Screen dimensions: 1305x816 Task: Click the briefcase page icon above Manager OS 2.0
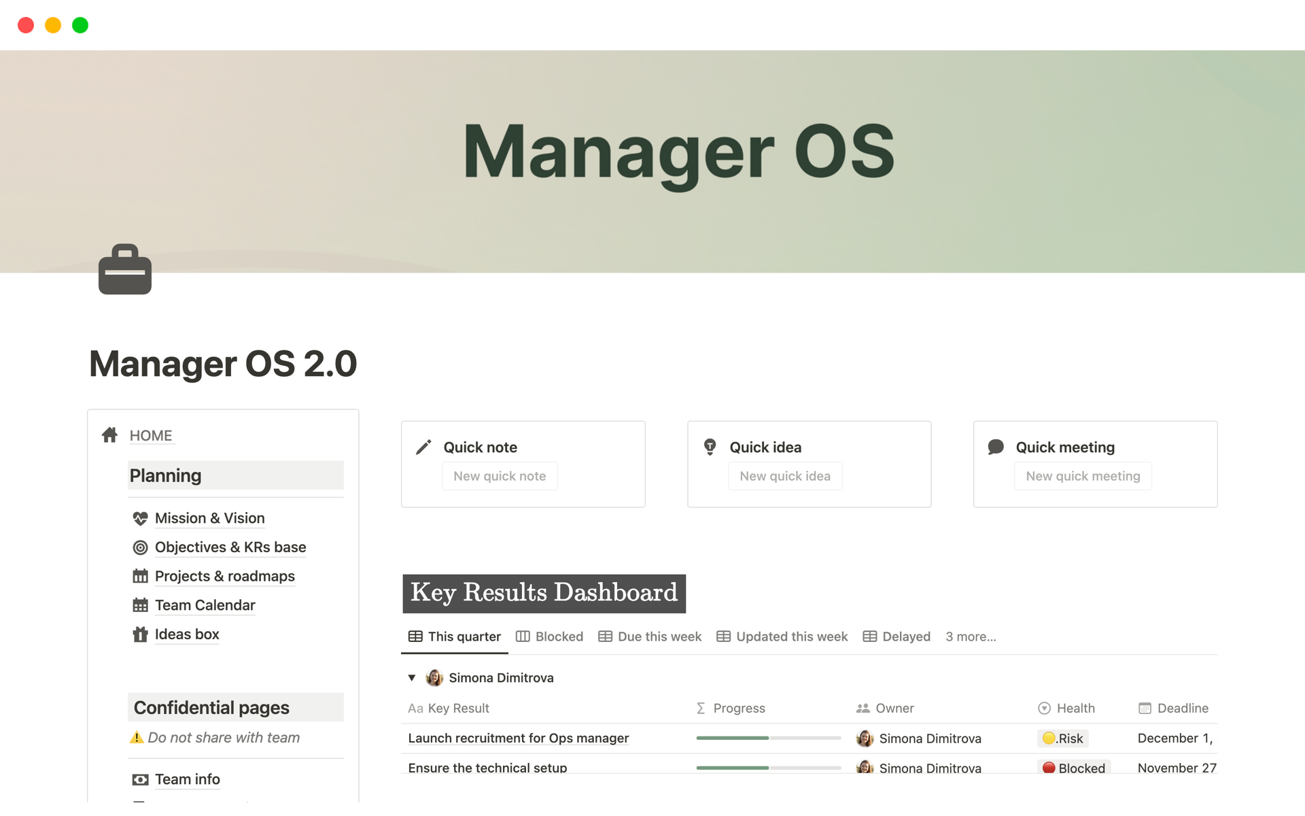[125, 269]
